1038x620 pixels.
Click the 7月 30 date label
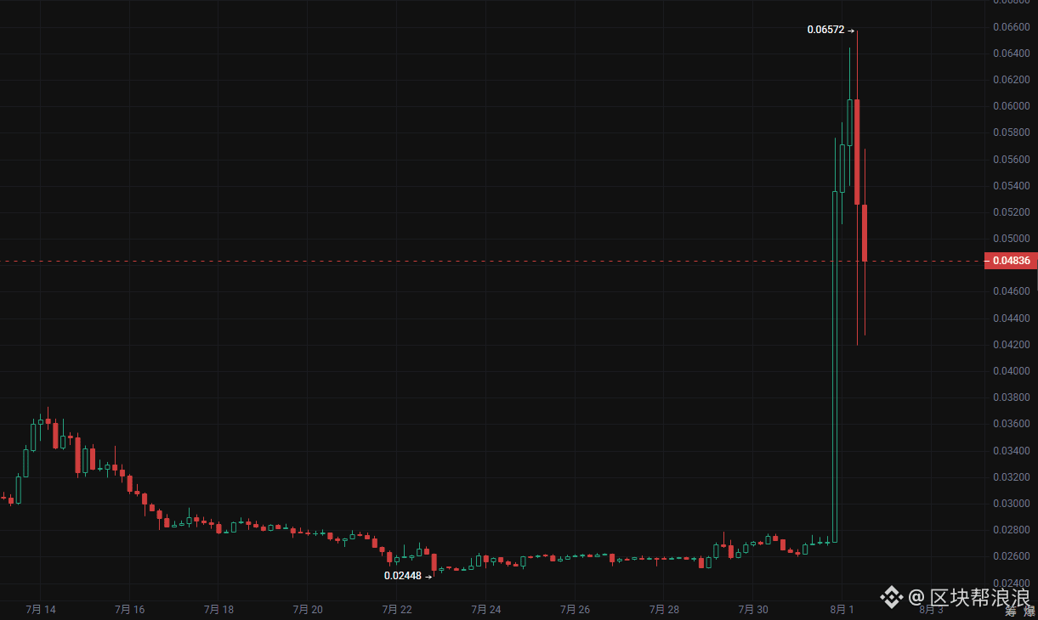[752, 610]
